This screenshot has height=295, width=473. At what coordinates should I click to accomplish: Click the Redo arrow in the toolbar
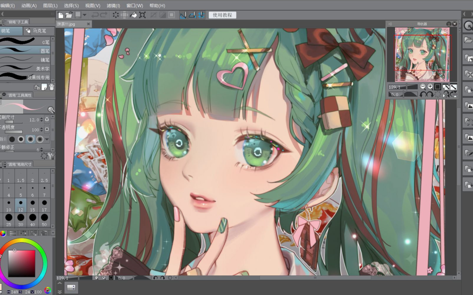(x=103, y=15)
